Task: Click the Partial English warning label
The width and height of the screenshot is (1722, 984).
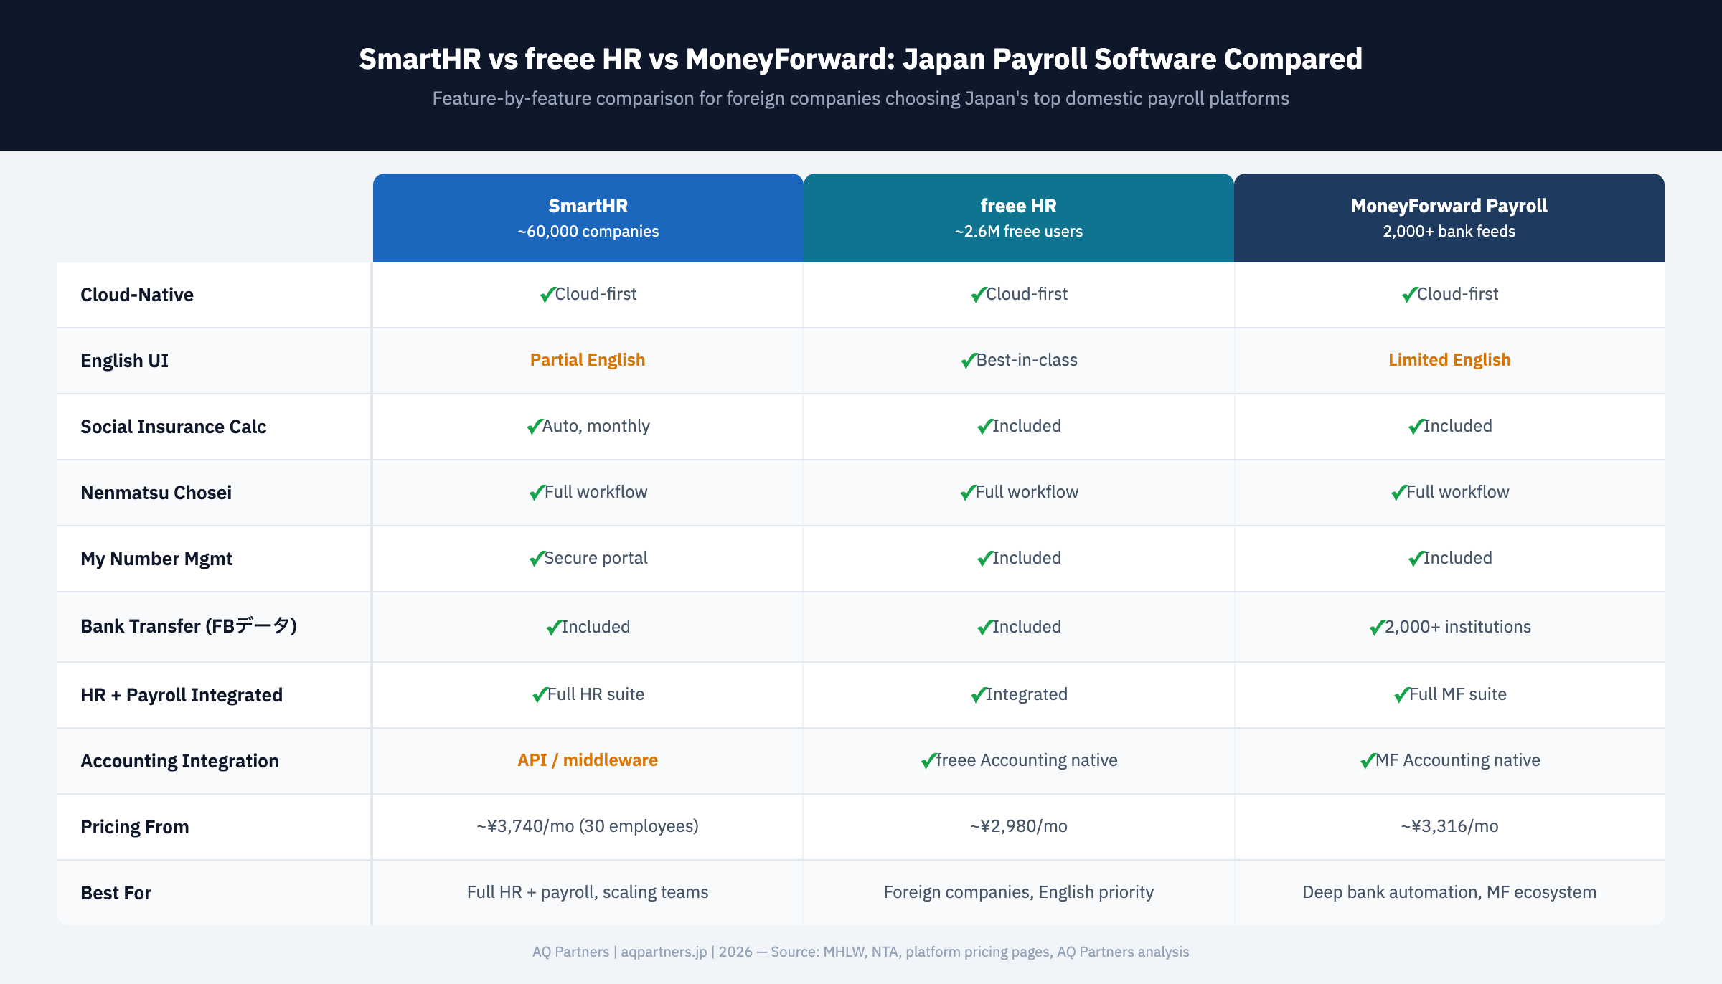Action: (x=587, y=360)
